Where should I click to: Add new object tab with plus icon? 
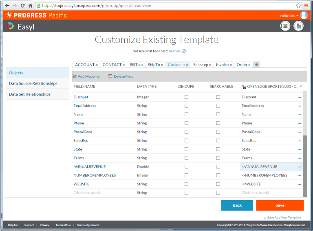(x=256, y=65)
